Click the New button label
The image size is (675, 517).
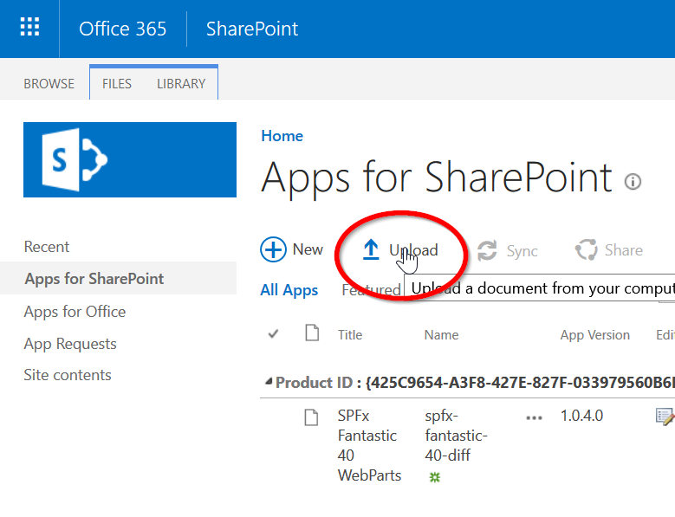pyautogui.click(x=308, y=249)
